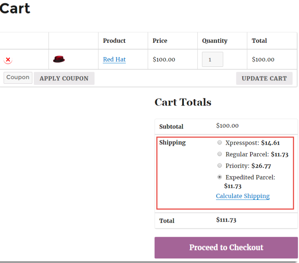
Task: Choose Priority shipping radio button
Action: click(220, 166)
